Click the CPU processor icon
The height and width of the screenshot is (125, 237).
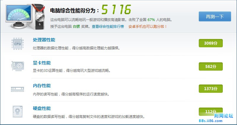point(17,44)
